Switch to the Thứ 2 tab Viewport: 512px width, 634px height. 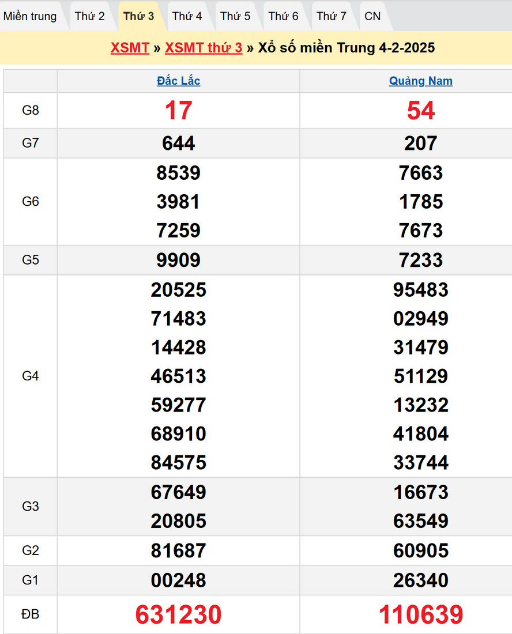(90, 16)
